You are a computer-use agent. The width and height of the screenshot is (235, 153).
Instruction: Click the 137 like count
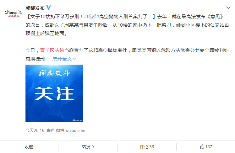pos(209,147)
